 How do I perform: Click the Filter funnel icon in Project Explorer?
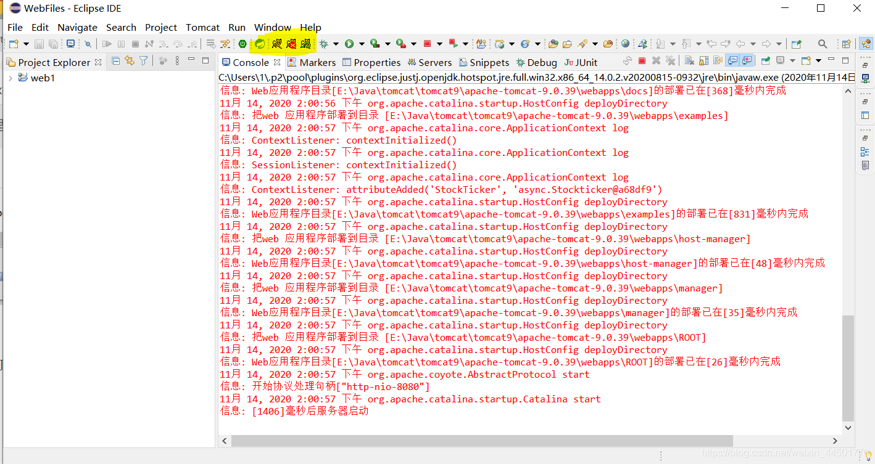coord(143,60)
